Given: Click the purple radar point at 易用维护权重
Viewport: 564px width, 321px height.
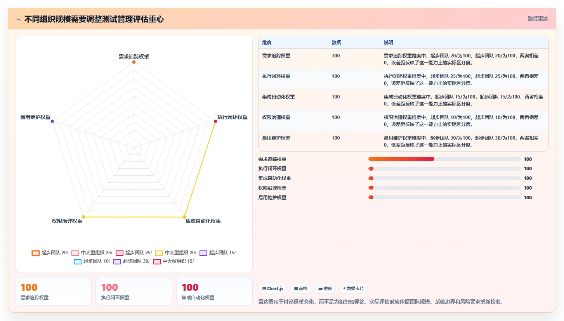Looking at the screenshot, I should click(x=52, y=121).
